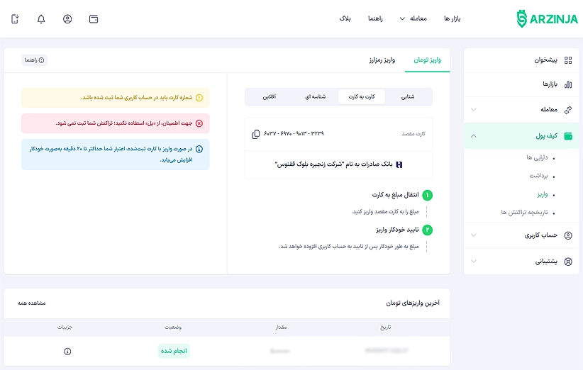Open پیشخوان dashboard in sidebar

coord(545,60)
